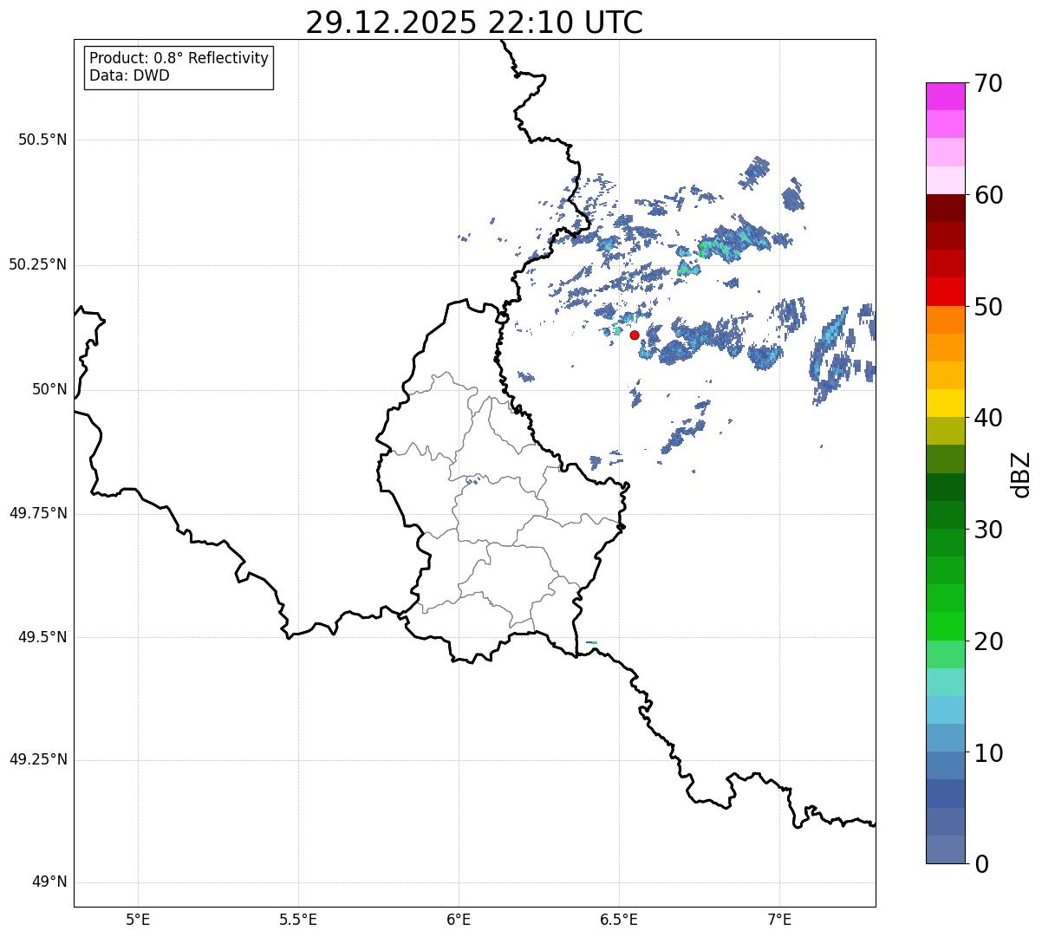Click the latitude label "50°N"
The width and height of the screenshot is (1042, 937).
coord(49,389)
